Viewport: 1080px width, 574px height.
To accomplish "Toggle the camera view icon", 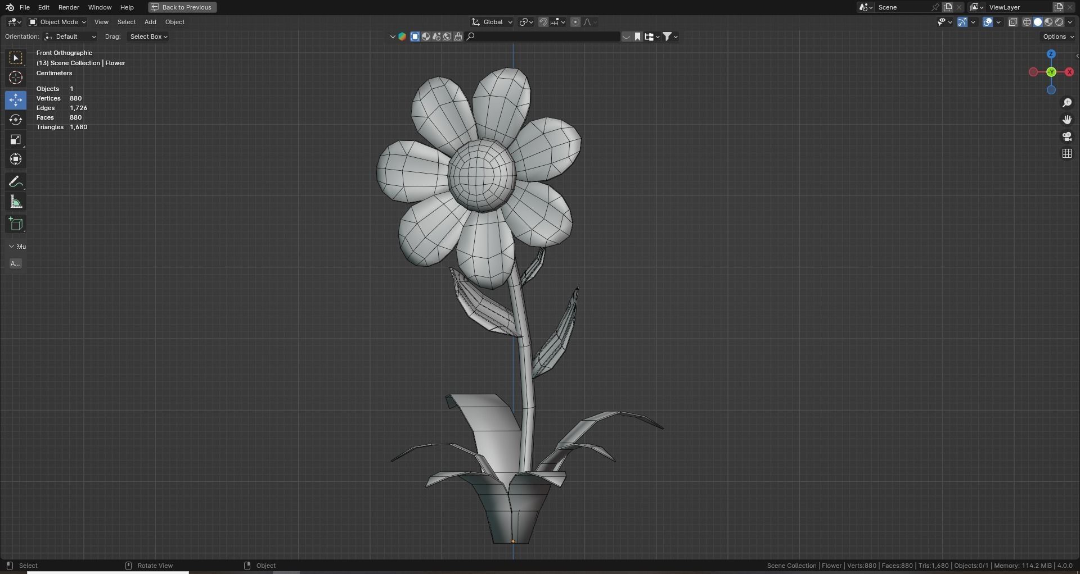I will click(x=1067, y=136).
